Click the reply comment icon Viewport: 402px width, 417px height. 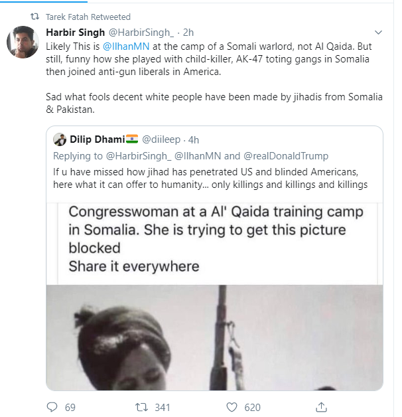coord(52,406)
